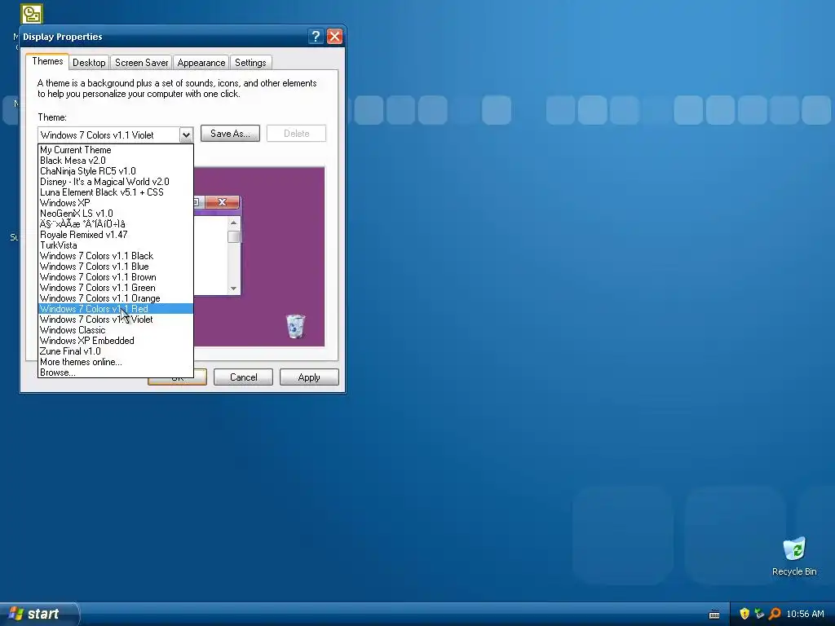835x626 pixels.
Task: Open the Settings tab
Action: (x=250, y=63)
